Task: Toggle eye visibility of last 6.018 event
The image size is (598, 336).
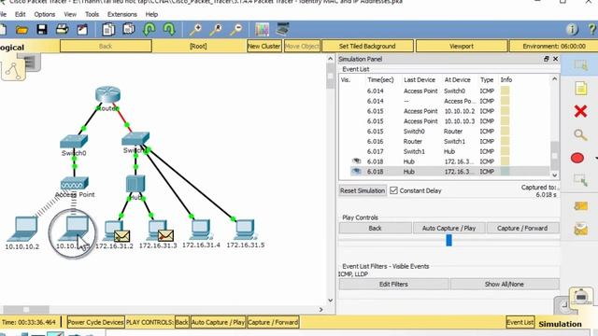Action: (356, 172)
